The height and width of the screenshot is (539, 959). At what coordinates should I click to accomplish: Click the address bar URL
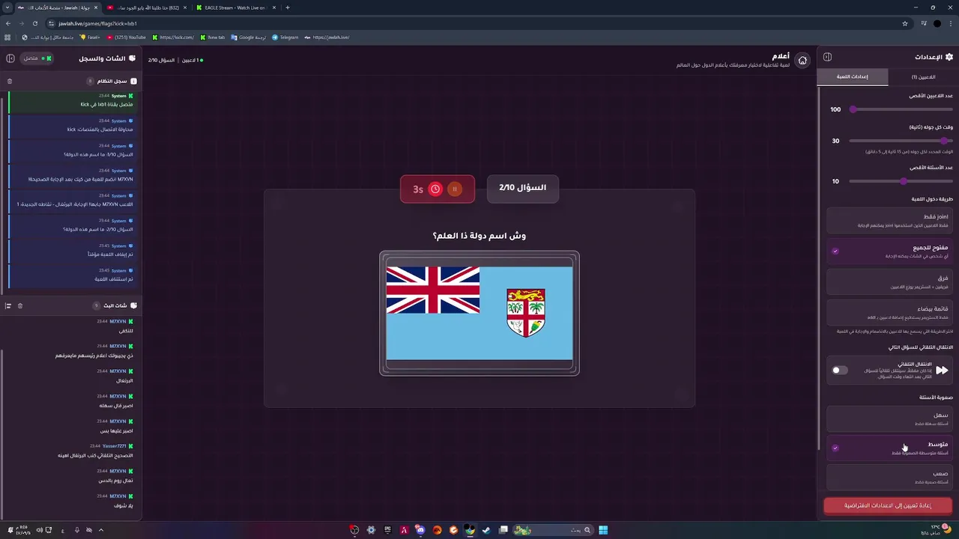point(97,23)
